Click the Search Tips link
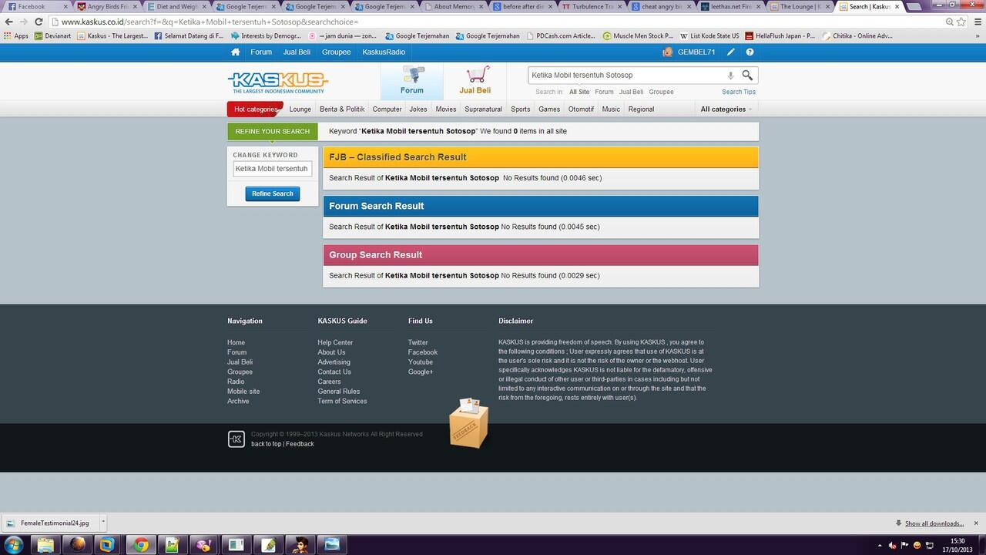This screenshot has width=986, height=555. click(x=739, y=92)
